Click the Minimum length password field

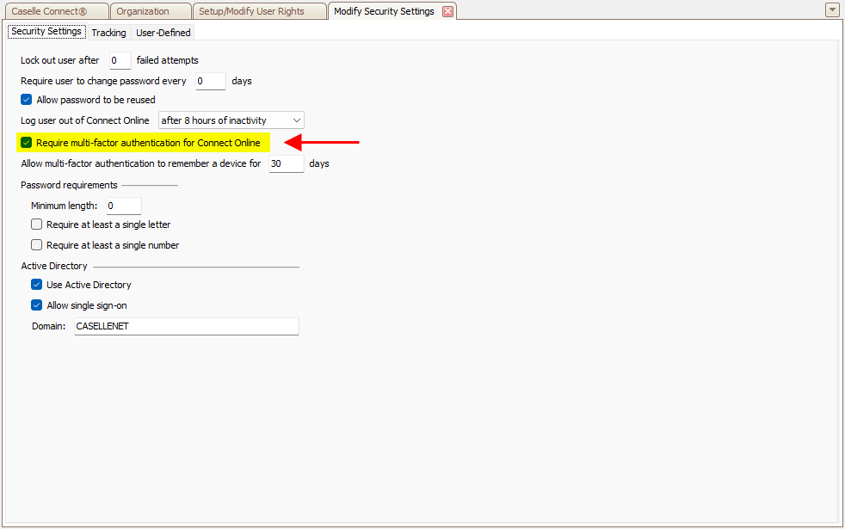pyautogui.click(x=122, y=206)
